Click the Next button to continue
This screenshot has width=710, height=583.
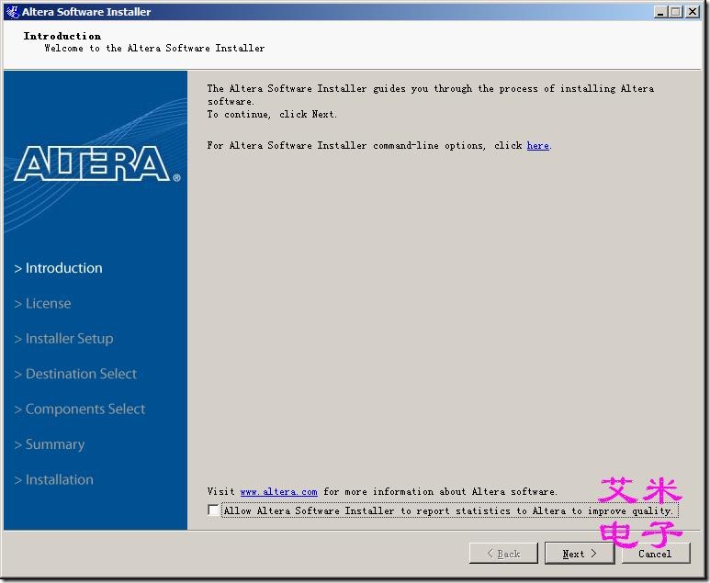pos(580,553)
